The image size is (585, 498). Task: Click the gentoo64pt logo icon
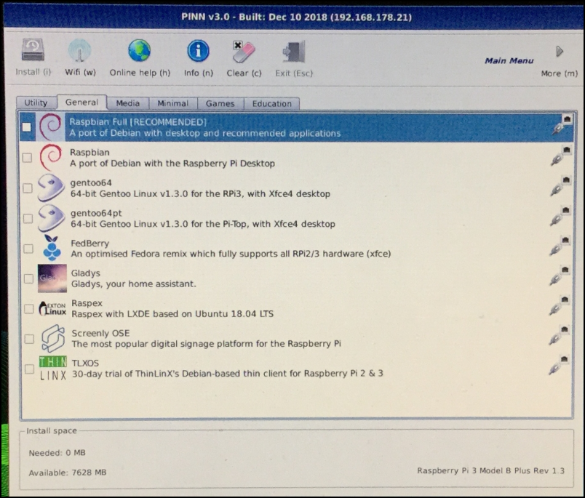[51, 217]
